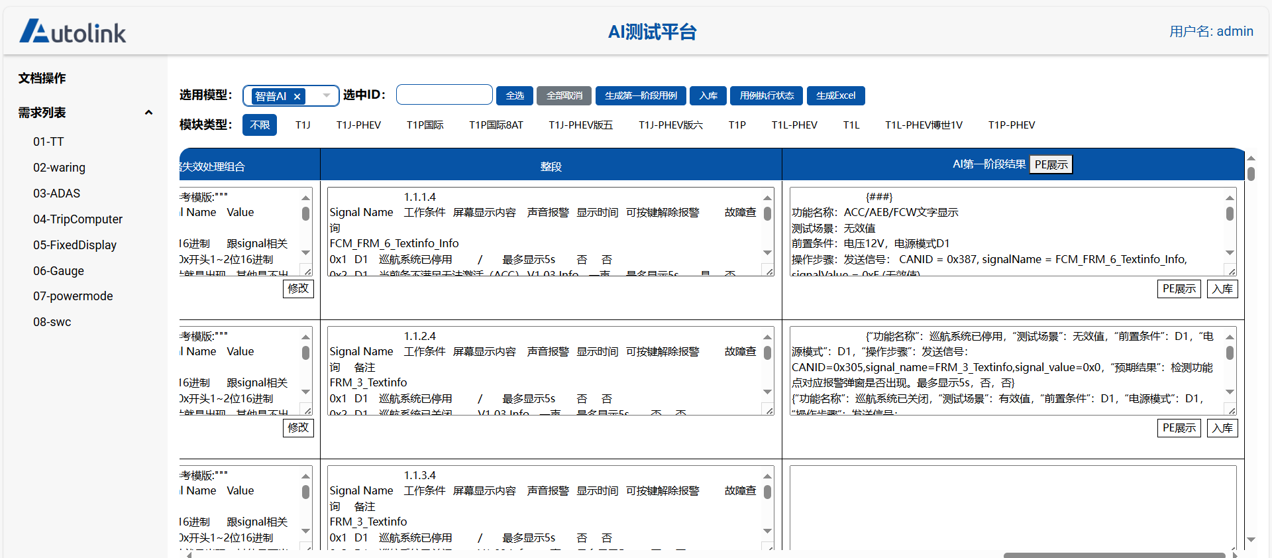
Task: Select module type T1L-PHEV
Action: (x=794, y=125)
